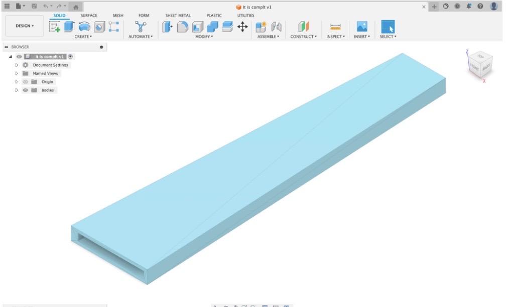Click the New Component icon
This screenshot has width=506, height=307.
point(261,27)
